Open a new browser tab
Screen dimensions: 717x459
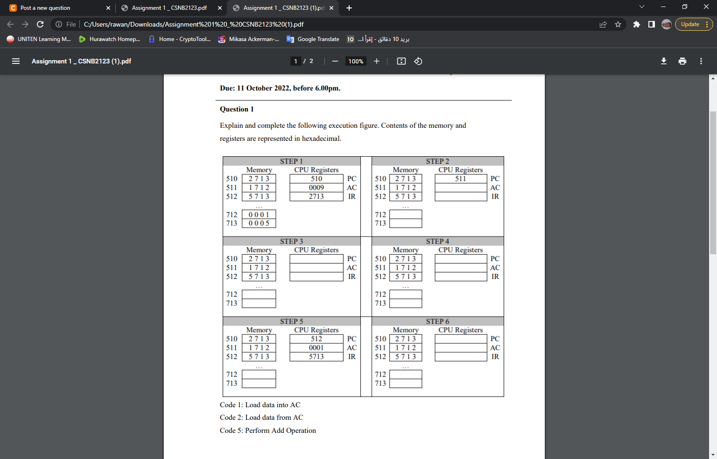point(349,8)
